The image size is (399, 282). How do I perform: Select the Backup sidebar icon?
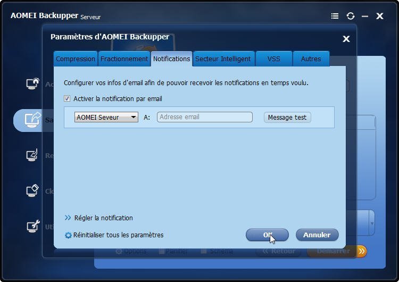click(33, 119)
